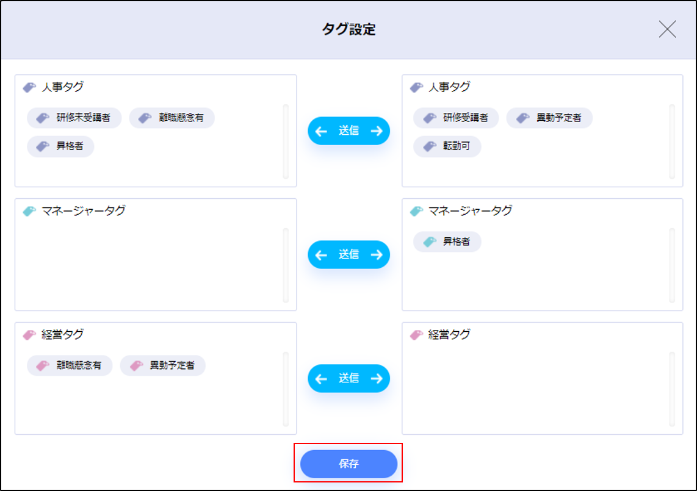This screenshot has width=697, height=491.
Task: Select the 異動予定者 tag in 経営タグ panel
Action: coord(162,365)
